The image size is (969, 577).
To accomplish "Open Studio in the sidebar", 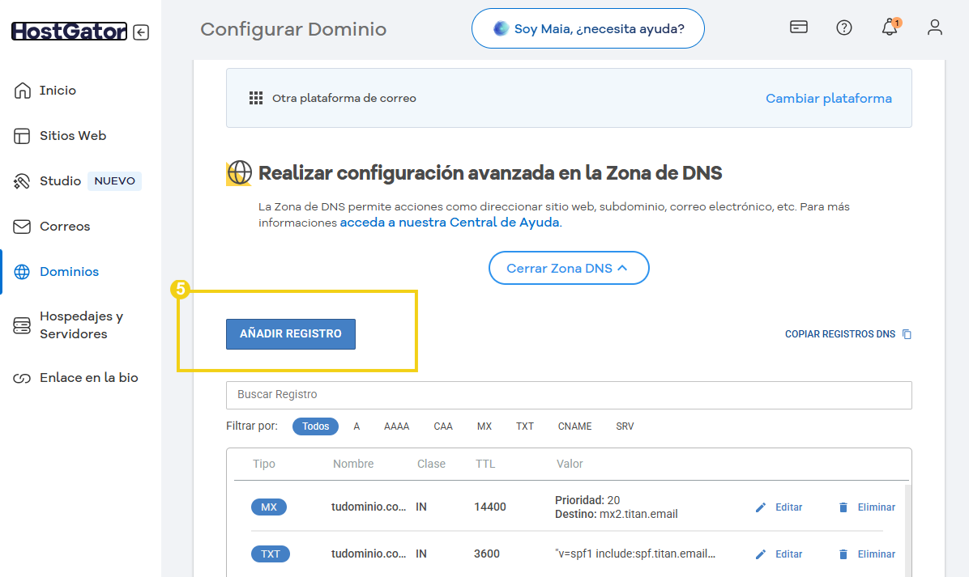I will pos(60,180).
